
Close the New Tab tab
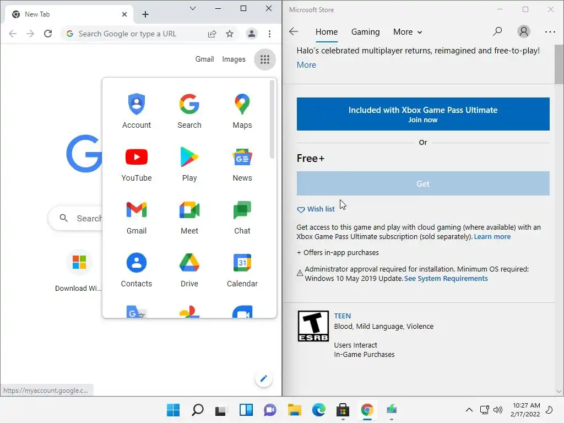124,14
